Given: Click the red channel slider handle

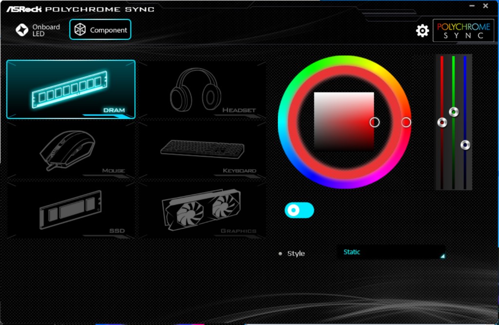Looking at the screenshot, I should [442, 122].
